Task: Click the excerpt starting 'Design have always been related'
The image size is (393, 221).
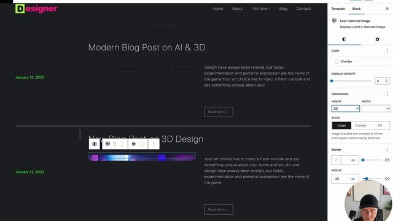Action: click(x=257, y=76)
